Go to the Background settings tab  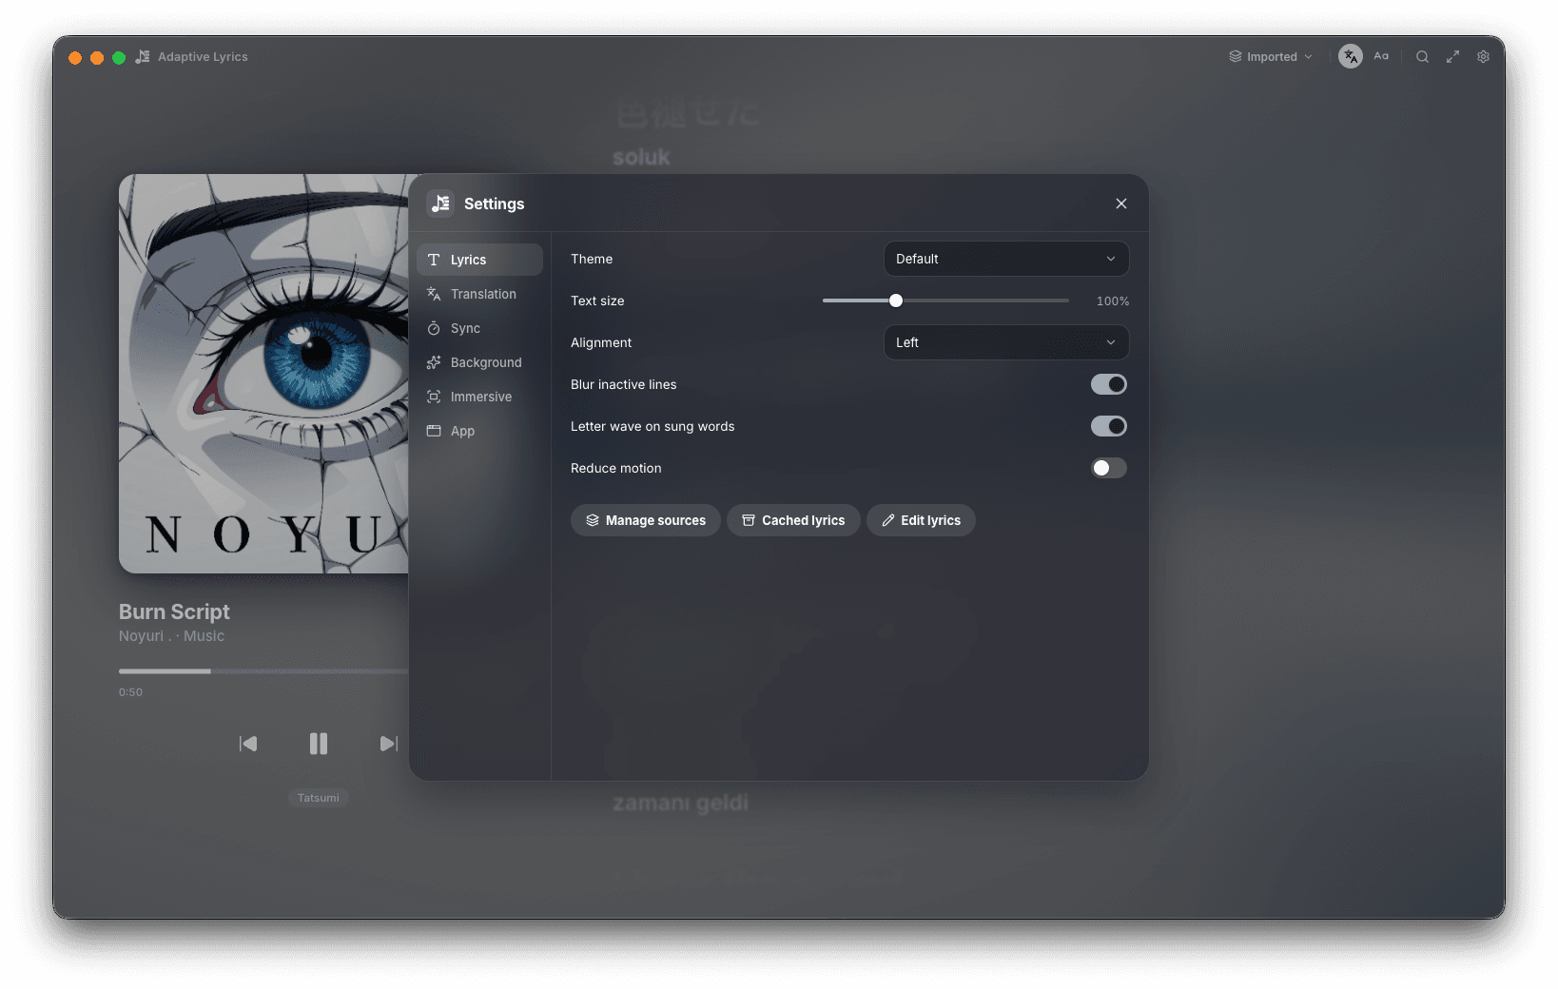click(x=479, y=362)
